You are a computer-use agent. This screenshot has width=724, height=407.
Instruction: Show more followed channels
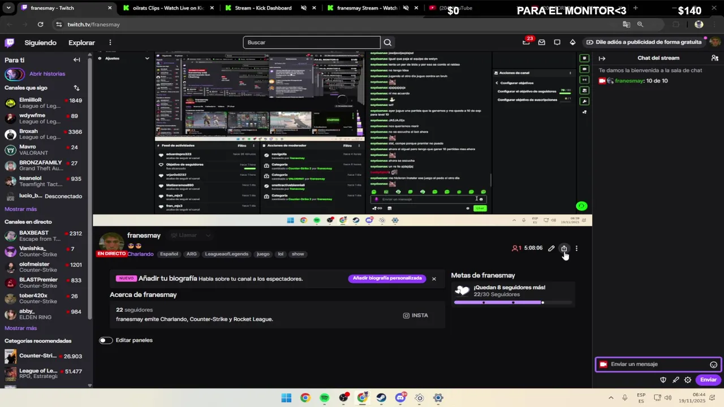point(20,209)
